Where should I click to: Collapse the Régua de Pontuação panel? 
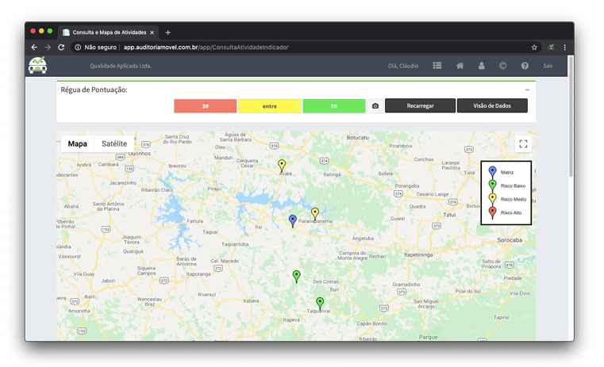[x=527, y=90]
